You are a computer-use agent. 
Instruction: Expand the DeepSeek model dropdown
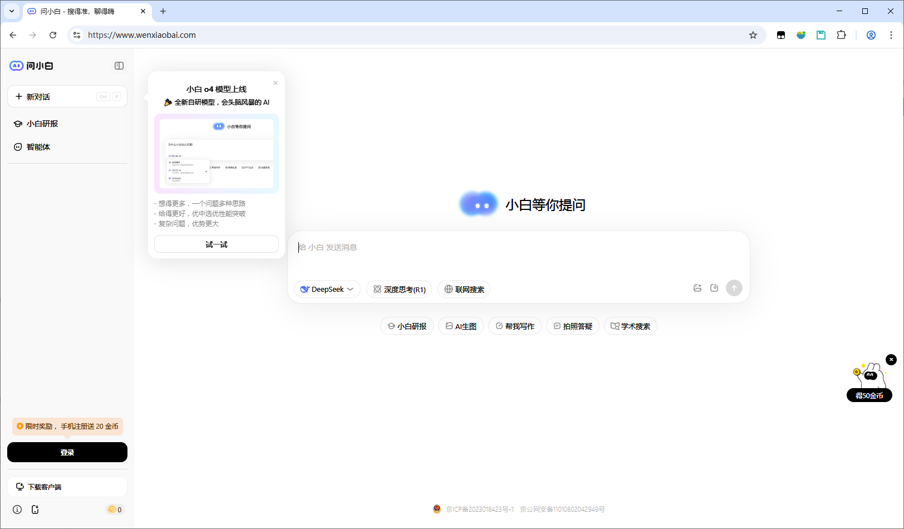327,290
